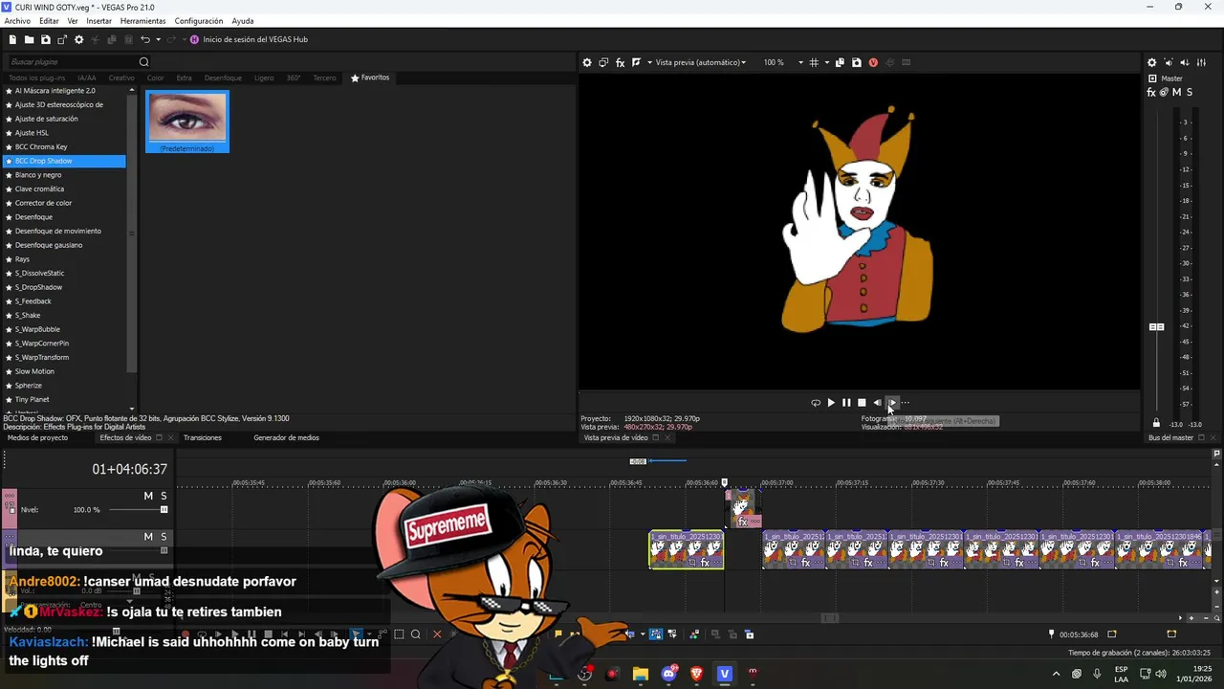
Task: Open the Desenfoque plugin category tab
Action: 223,78
